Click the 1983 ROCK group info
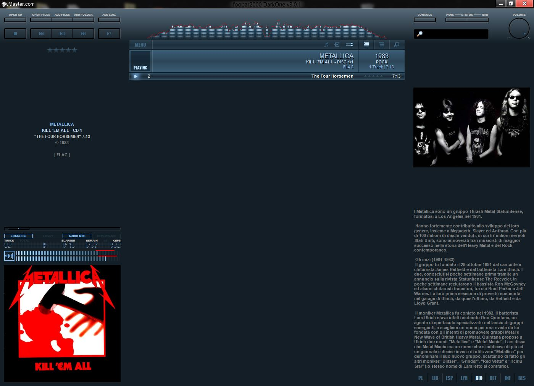Viewport: 534px width, 386px height. point(382,61)
